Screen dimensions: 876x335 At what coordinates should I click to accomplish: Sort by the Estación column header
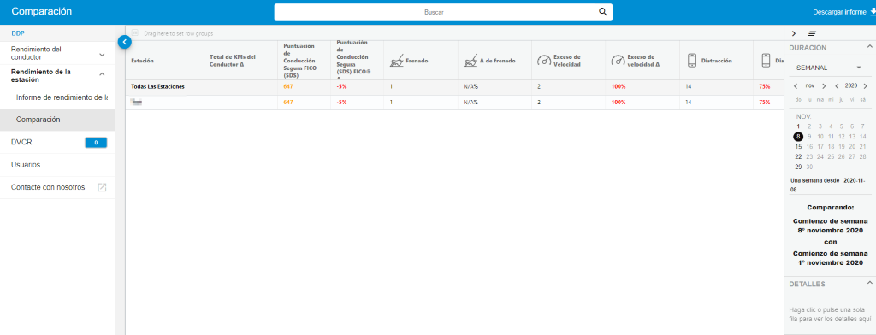pos(143,61)
